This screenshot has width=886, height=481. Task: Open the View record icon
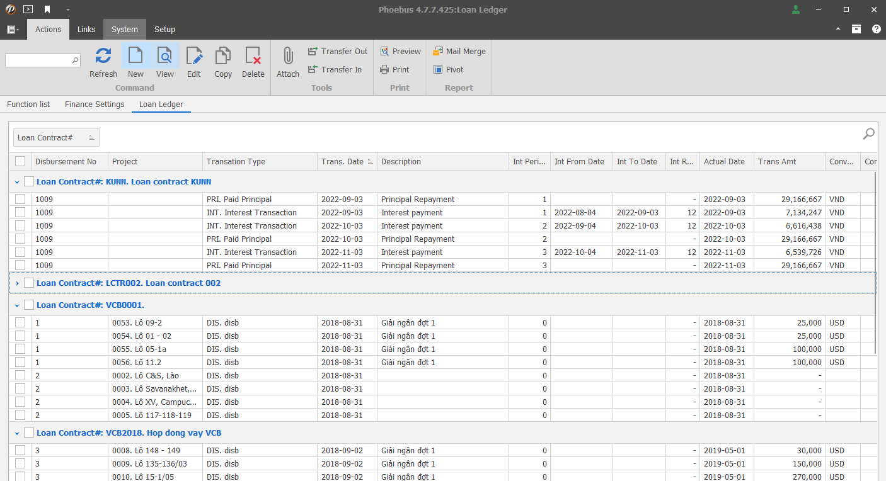pos(164,57)
